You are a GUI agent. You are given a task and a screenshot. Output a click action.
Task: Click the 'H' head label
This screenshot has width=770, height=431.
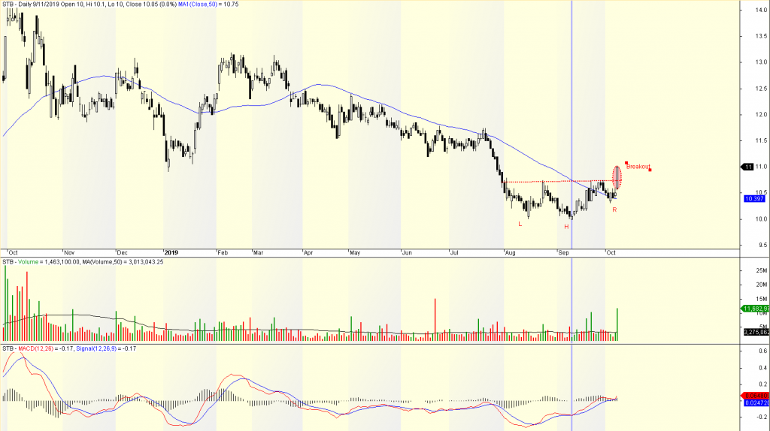click(x=566, y=226)
